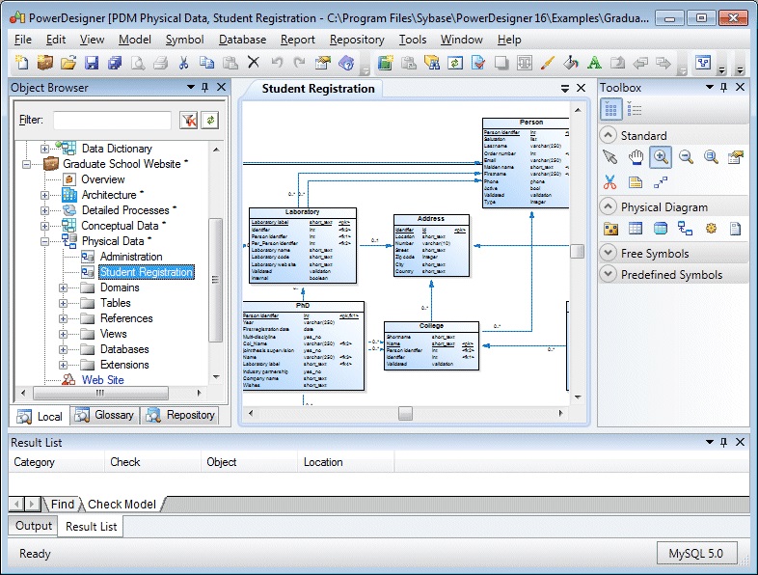Pin the Result List panel
Image resolution: width=758 pixels, height=575 pixels.
(723, 442)
